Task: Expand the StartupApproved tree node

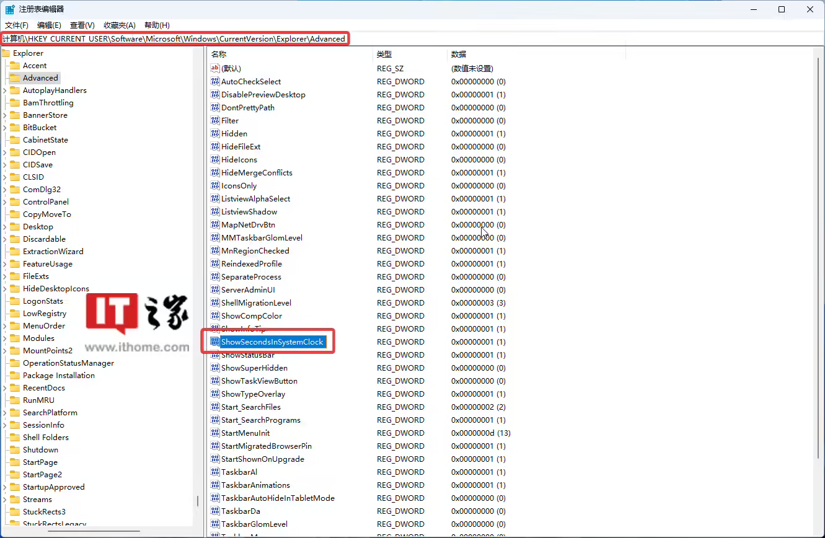Action: [5, 487]
